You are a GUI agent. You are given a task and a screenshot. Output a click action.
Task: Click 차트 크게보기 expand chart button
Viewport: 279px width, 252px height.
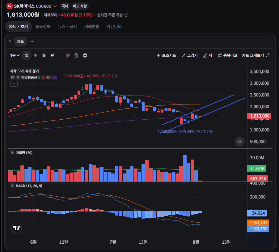click(x=256, y=55)
